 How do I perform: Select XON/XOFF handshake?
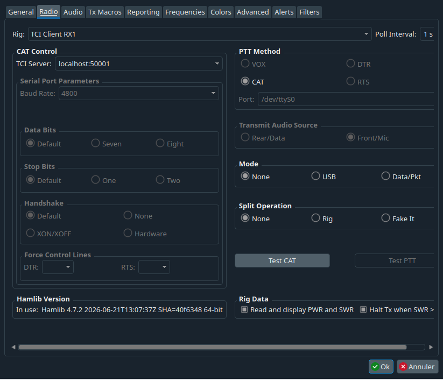(48, 234)
